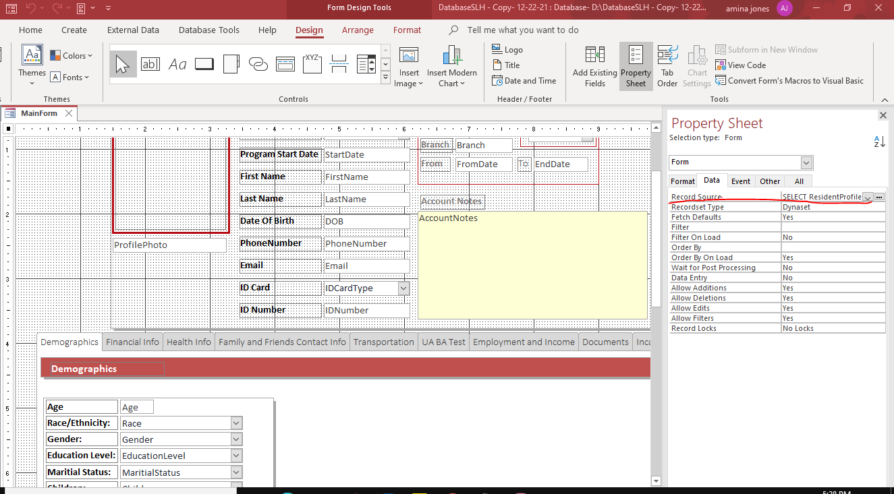Select the pointer Select tool in Controls
This screenshot has height=494, width=894.
[123, 64]
